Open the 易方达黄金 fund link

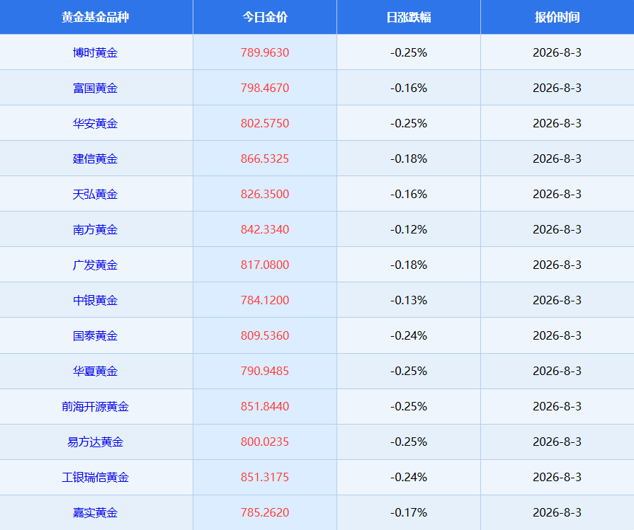click(95, 442)
